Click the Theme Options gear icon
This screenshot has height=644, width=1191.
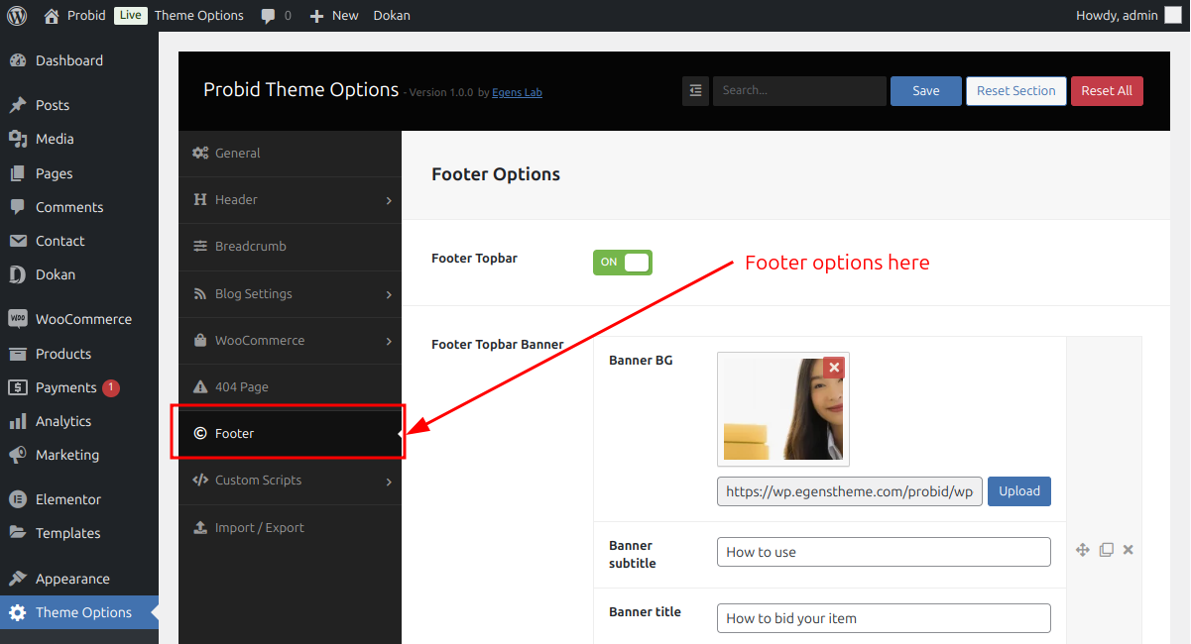pos(18,612)
